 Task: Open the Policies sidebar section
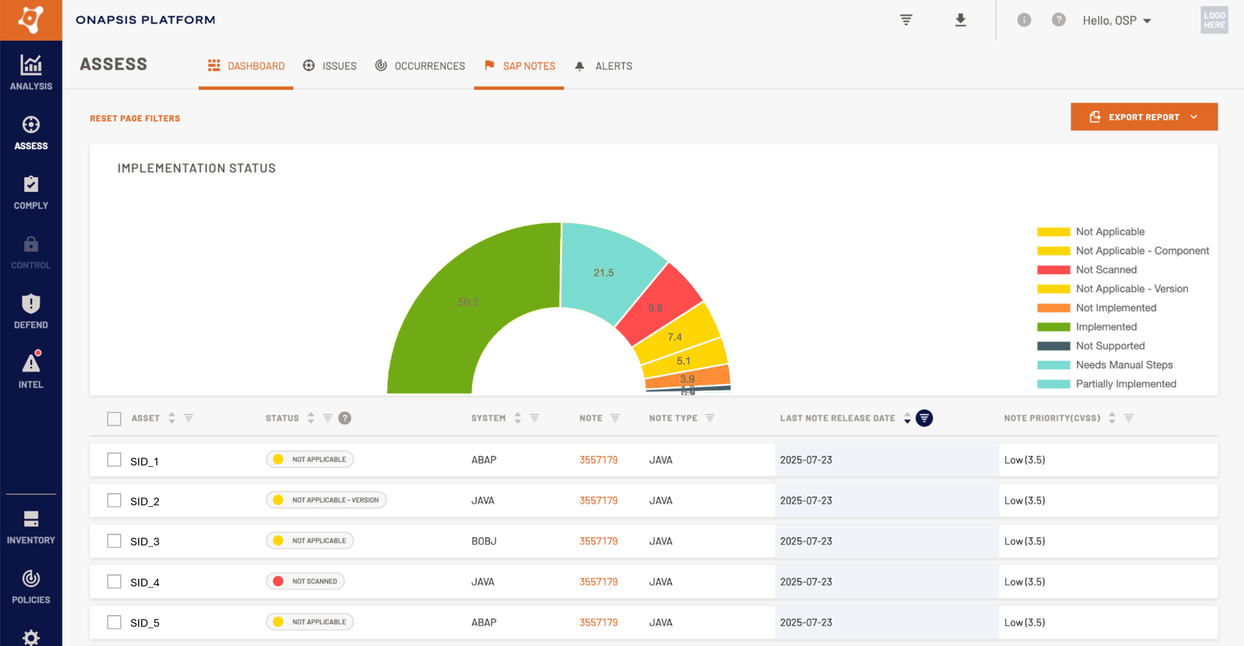pos(31,587)
